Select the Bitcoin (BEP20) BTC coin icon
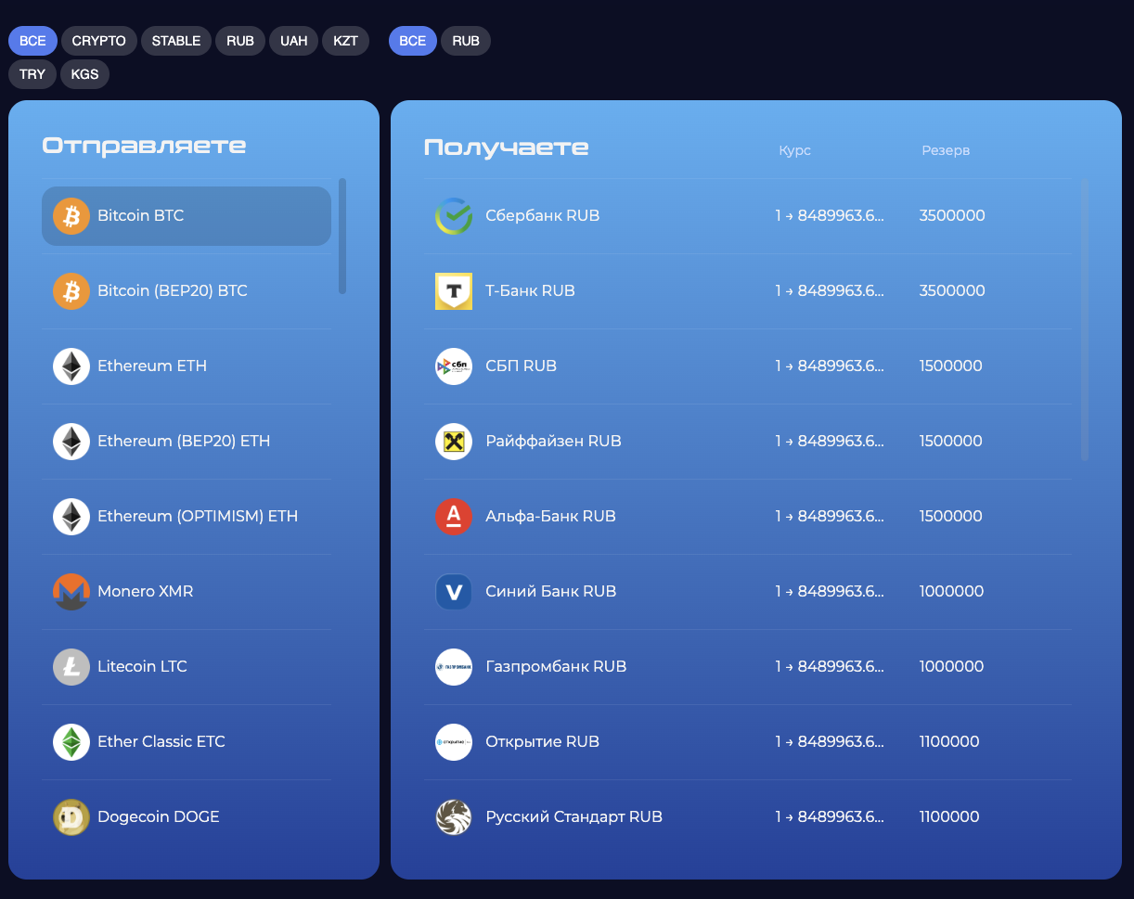This screenshot has width=1134, height=899. click(71, 291)
